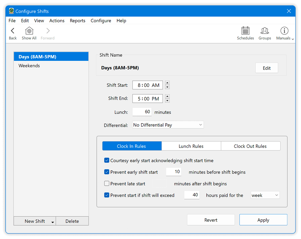The image size is (301, 239).
Task: Enable Prevent late start checkbox
Action: [107, 184]
